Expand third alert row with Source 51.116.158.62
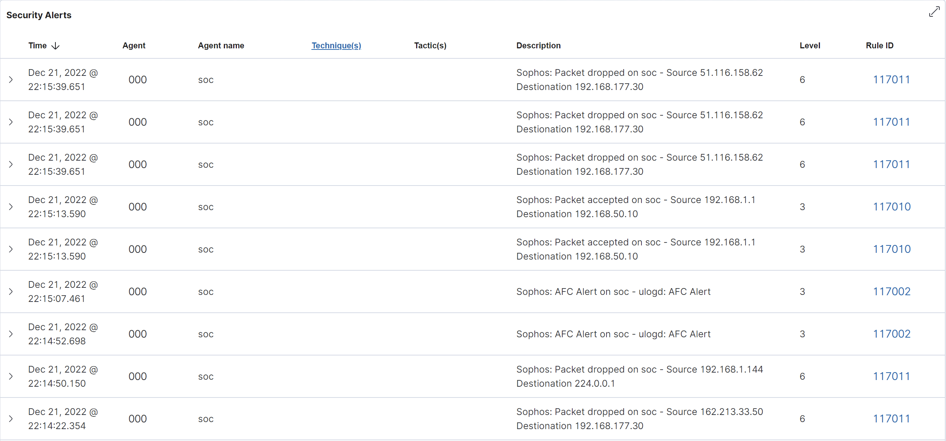 coord(11,164)
